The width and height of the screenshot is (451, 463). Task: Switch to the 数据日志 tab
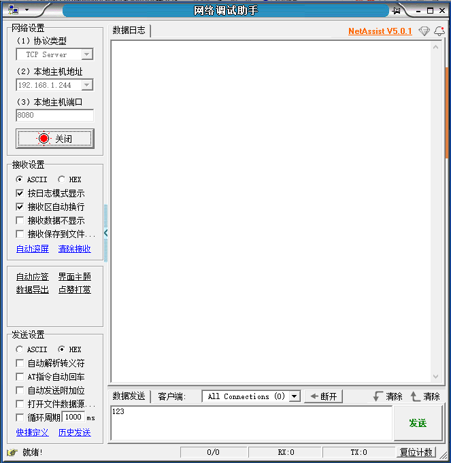point(129,31)
